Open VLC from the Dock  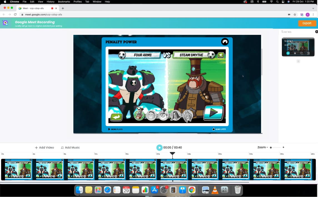[215, 190]
